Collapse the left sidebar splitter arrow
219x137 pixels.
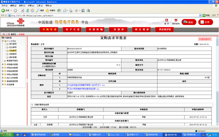pos(27,81)
